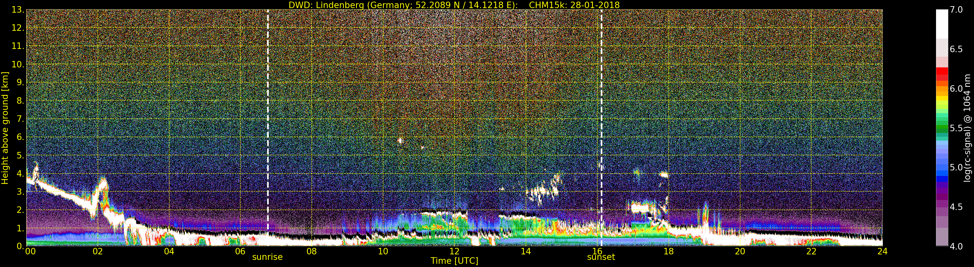
Task: Click the '00' tick on the time axis
Action: [30, 251]
